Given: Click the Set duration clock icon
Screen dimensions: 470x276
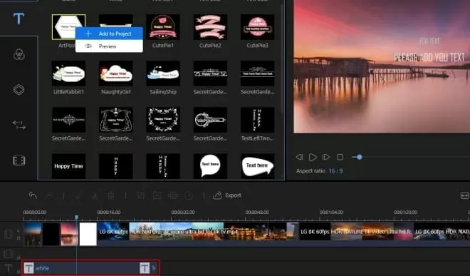Looking at the screenshot, I should (x=189, y=195).
